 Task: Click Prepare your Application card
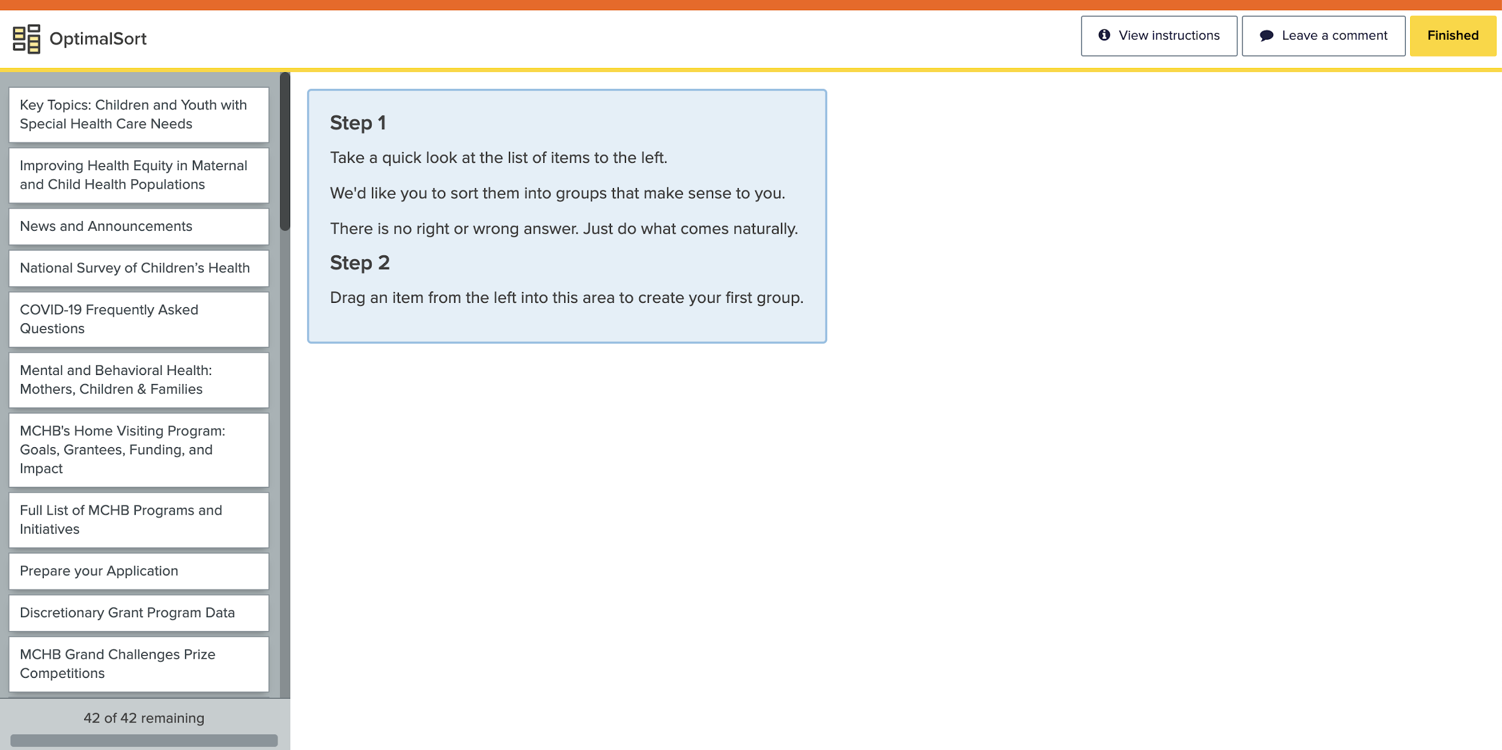click(x=139, y=571)
